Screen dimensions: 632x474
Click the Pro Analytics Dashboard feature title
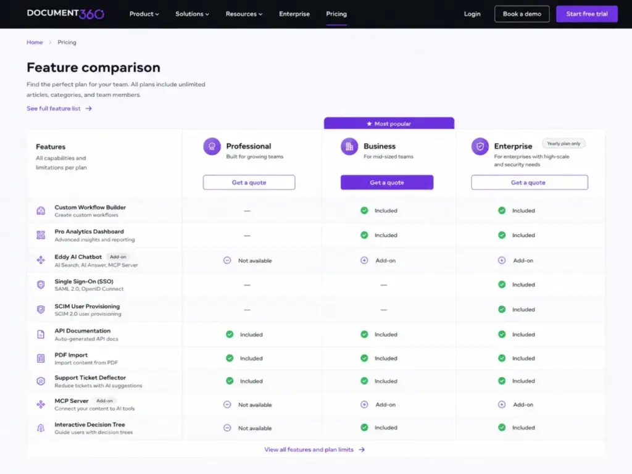(x=89, y=231)
